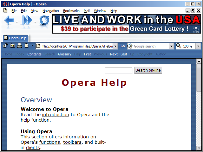Follow the introduction link
203x152 pixels.
(x=56, y=115)
